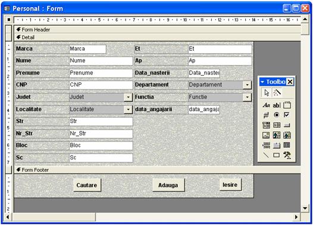The width and height of the screenshot is (313, 225).
Task: Open the Functie combo box arrow
Action: tap(247, 97)
